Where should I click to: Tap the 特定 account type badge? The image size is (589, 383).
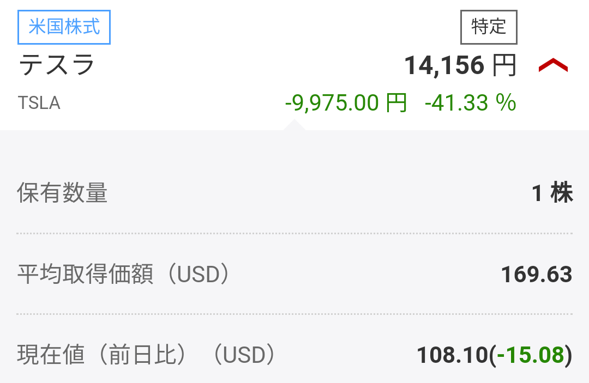tap(489, 27)
